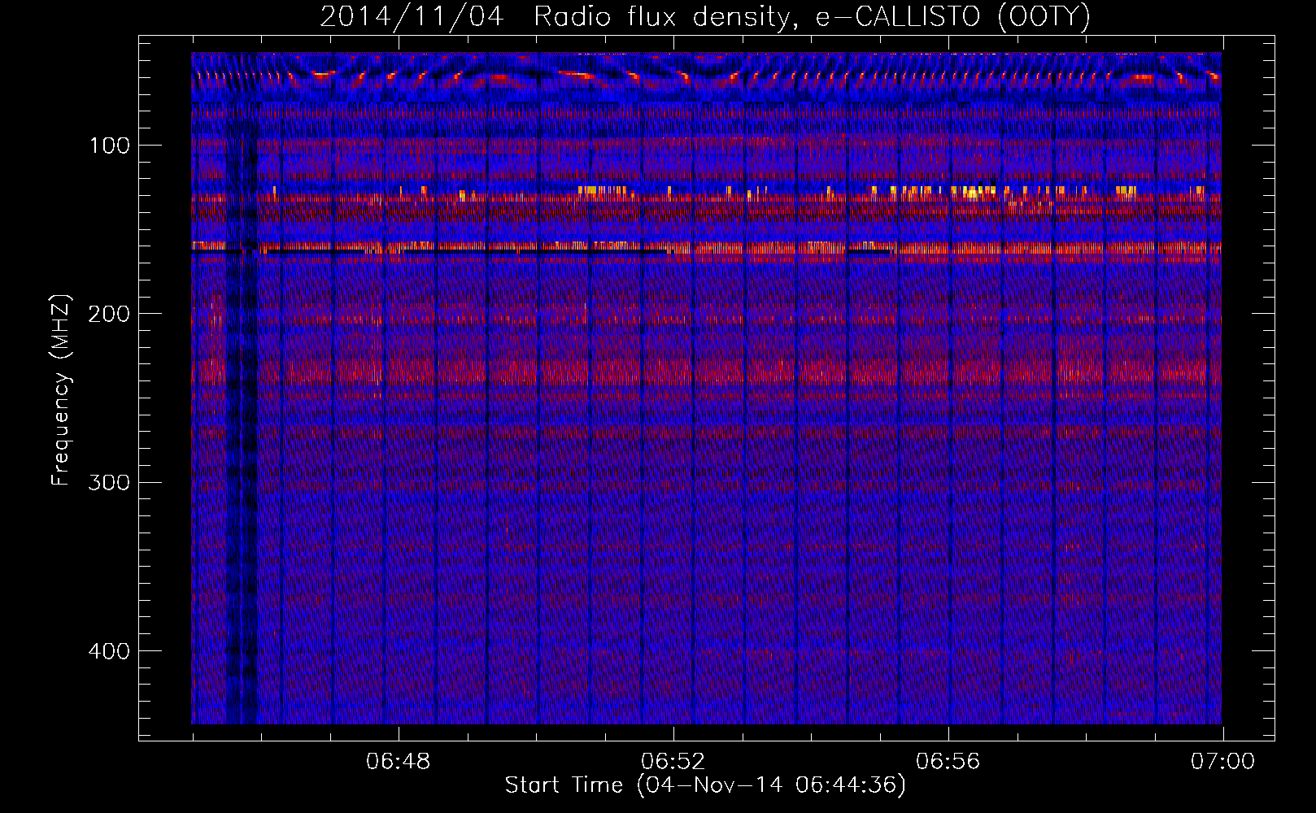
Task: Click the "400" frequency tick label
Action: (x=110, y=651)
